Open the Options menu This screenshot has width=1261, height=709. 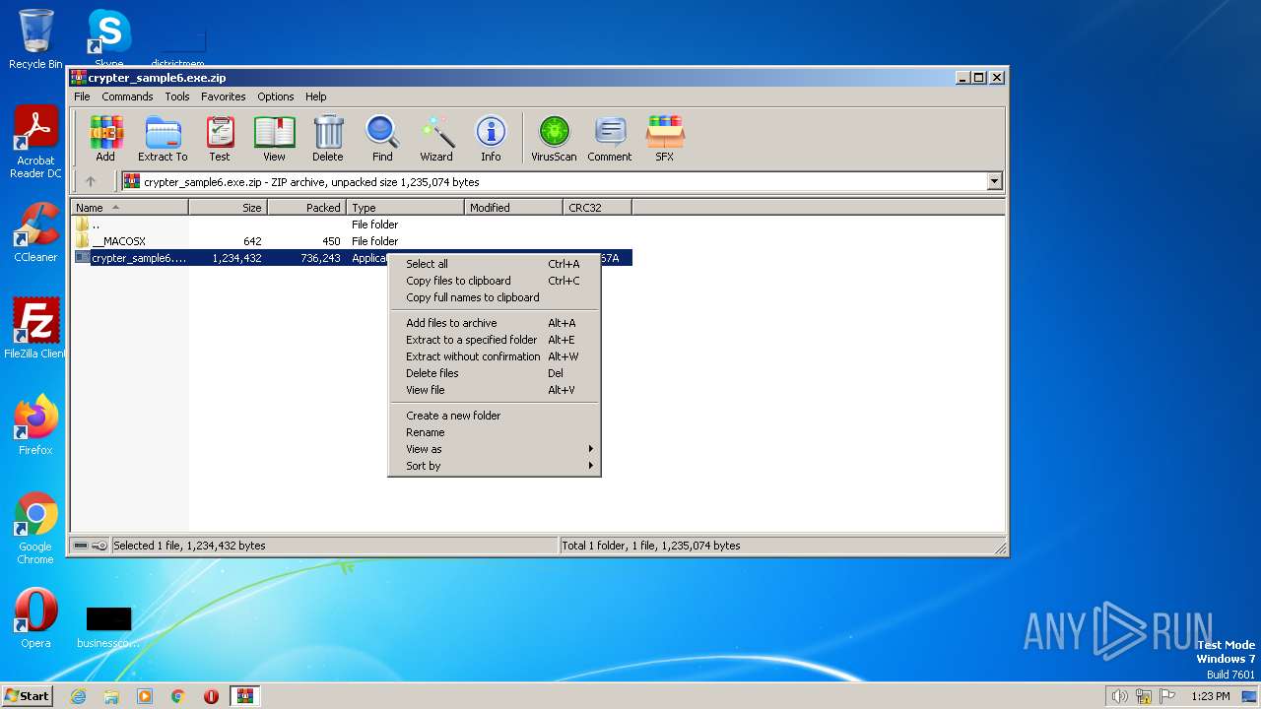[276, 97]
